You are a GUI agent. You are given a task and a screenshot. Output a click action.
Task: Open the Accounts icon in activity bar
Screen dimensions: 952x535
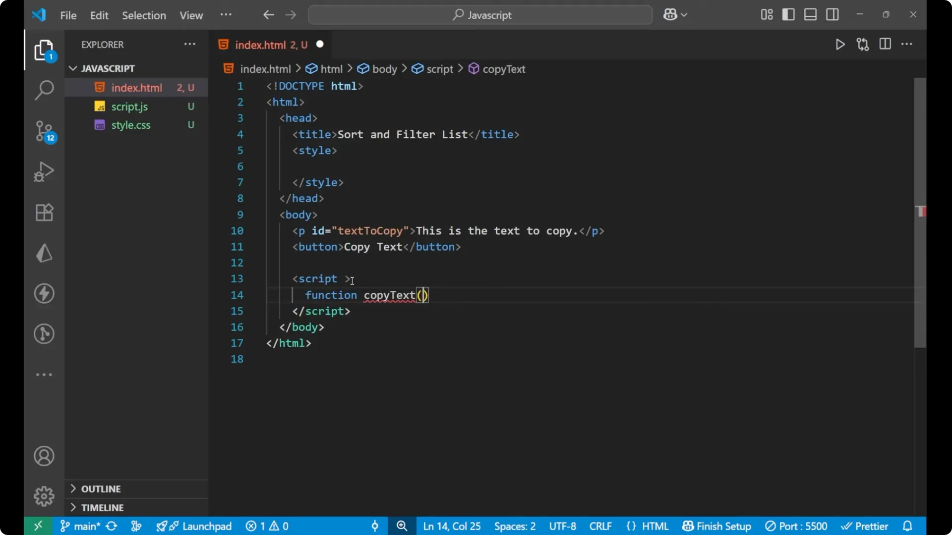44,456
